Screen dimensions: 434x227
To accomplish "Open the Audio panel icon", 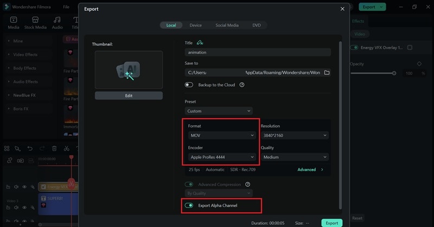I will (57, 20).
